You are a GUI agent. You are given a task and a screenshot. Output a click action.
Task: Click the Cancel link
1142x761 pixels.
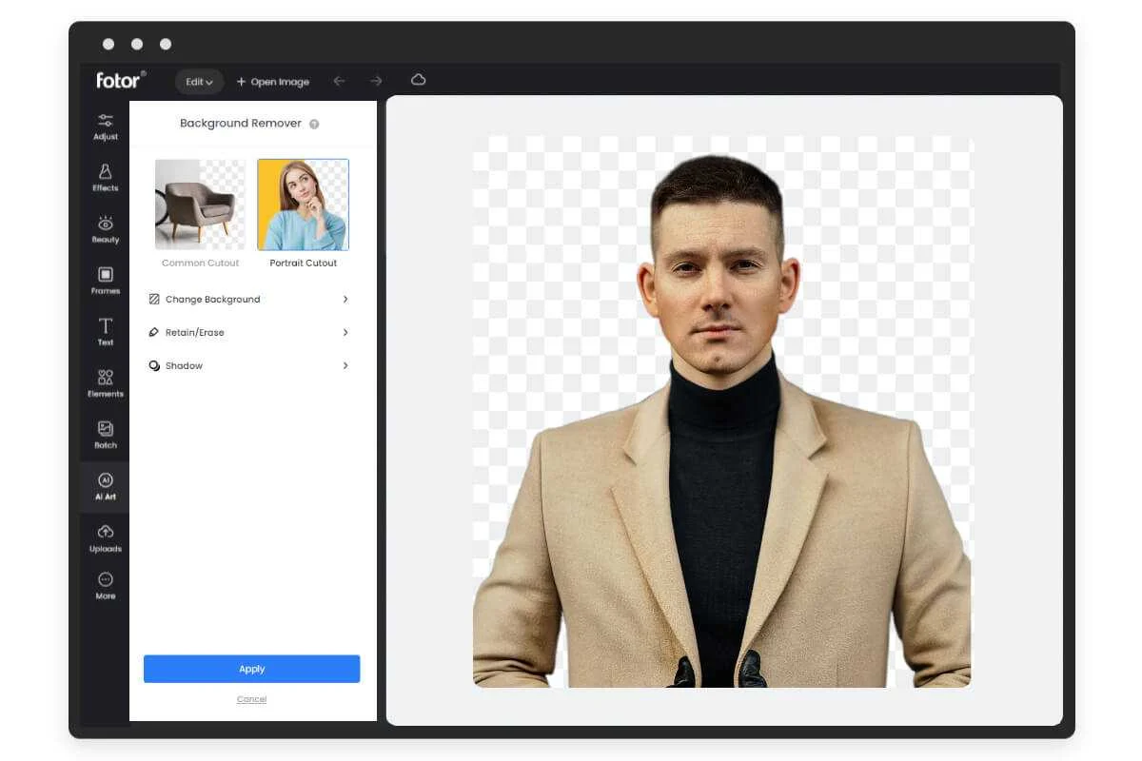251,699
